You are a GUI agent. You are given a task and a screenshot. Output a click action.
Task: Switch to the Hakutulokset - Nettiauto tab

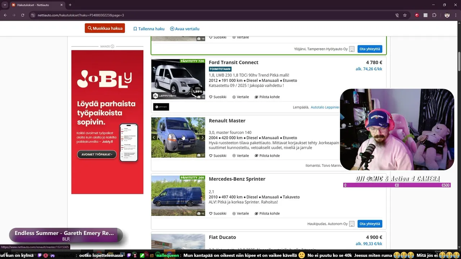point(37,5)
